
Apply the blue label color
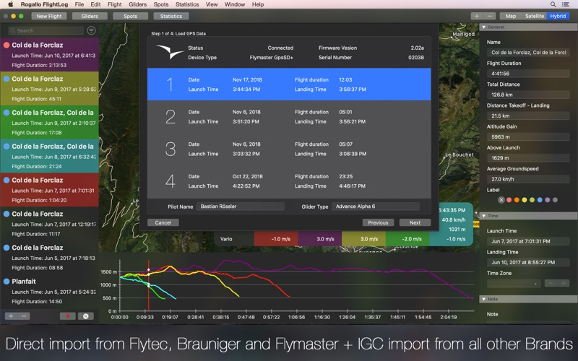point(540,200)
